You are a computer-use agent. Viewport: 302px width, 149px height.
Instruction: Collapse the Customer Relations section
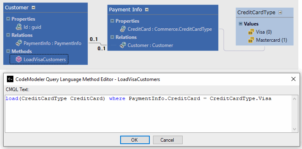point(8,35)
